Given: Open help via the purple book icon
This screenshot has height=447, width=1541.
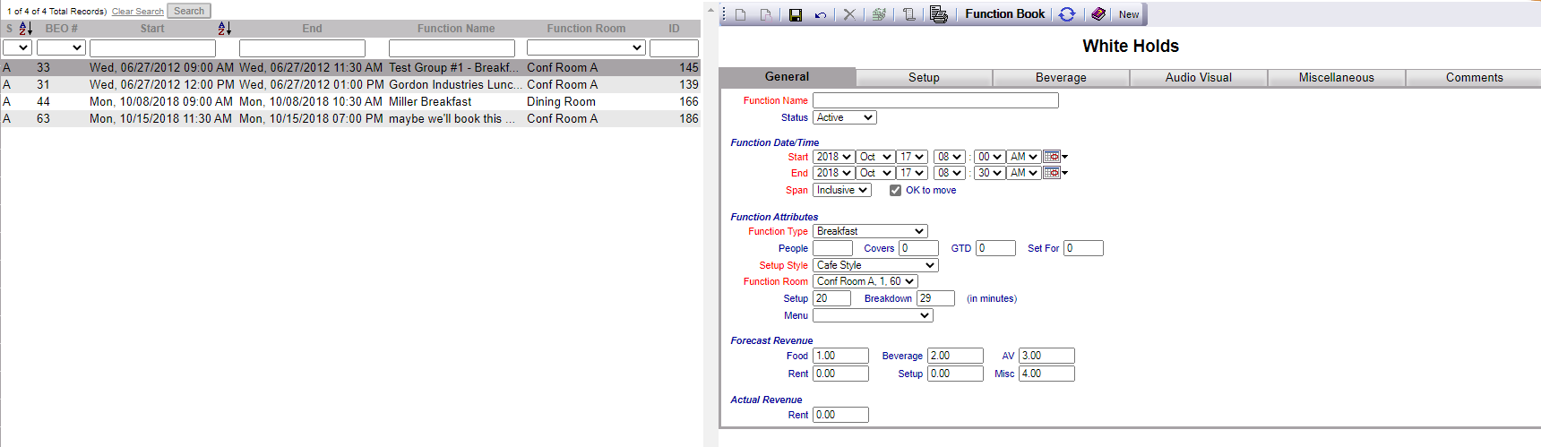Looking at the screenshot, I should coord(1098,14).
